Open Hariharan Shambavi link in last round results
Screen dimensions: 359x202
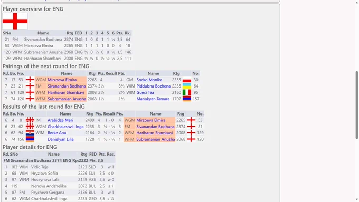[x=155, y=133]
